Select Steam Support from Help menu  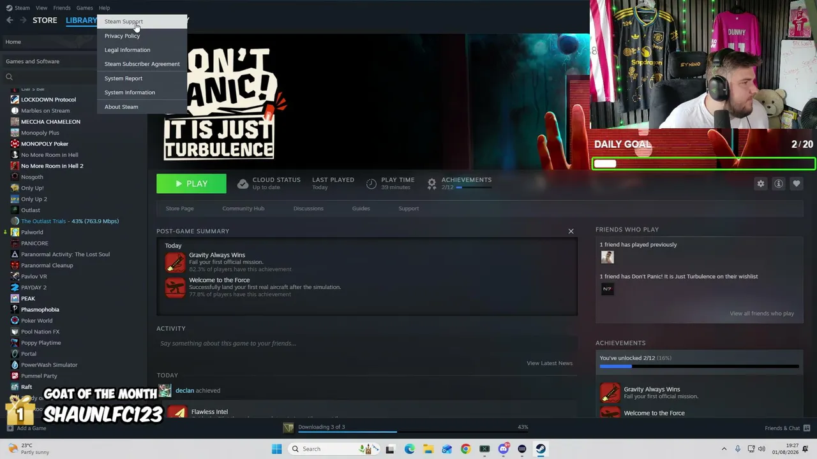coord(142,22)
